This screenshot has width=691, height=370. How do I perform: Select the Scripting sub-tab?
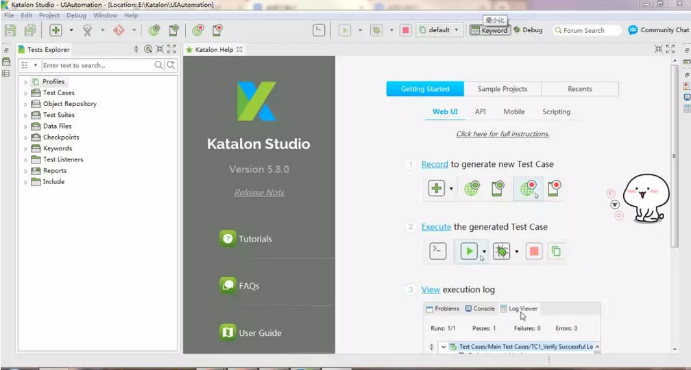click(556, 111)
